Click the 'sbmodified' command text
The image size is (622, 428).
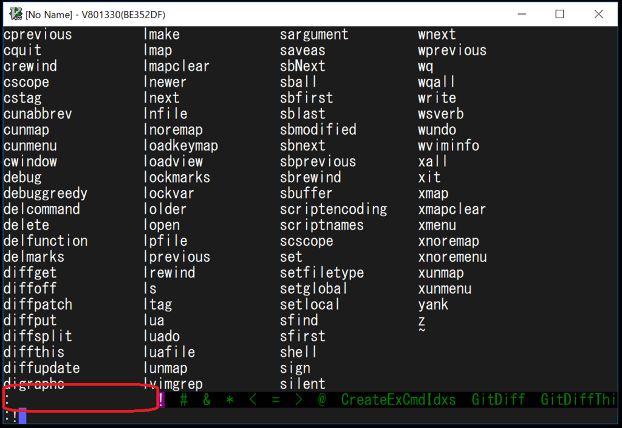[x=318, y=129]
